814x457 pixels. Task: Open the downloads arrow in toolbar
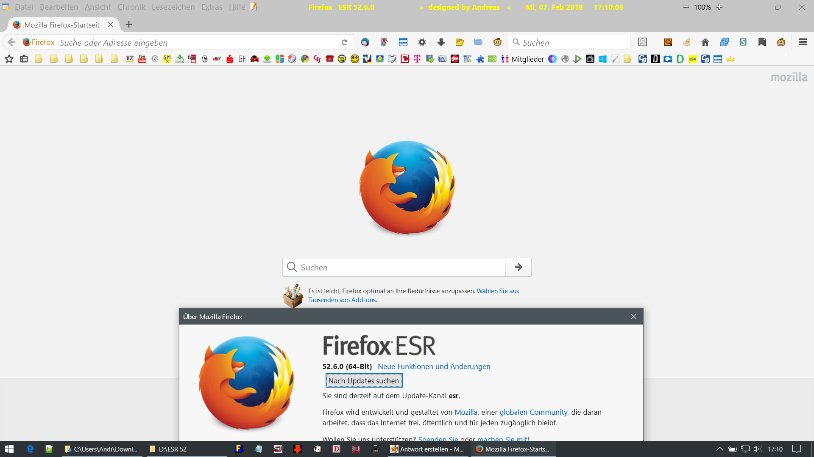pyautogui.click(x=441, y=42)
